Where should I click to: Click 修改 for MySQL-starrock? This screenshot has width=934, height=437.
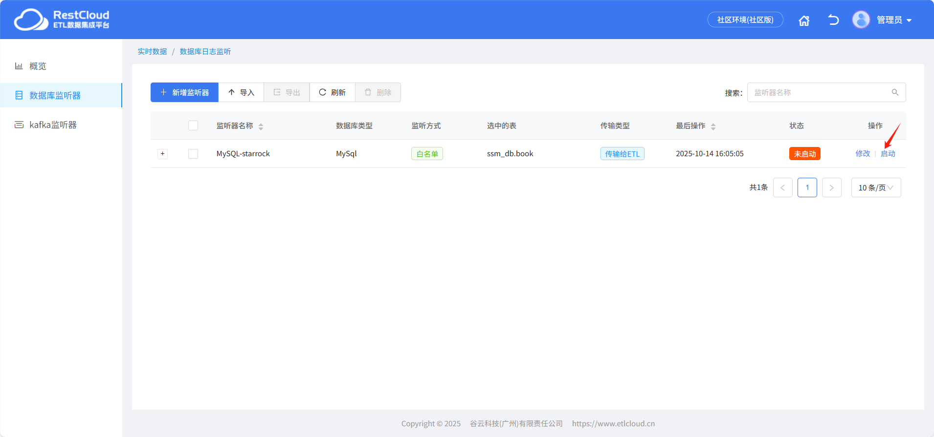[x=863, y=153]
